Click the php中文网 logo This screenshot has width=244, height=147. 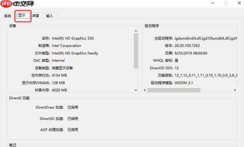17,4
